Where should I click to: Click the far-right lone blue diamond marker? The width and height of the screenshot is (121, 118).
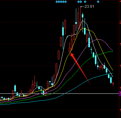click(x=98, y=2)
